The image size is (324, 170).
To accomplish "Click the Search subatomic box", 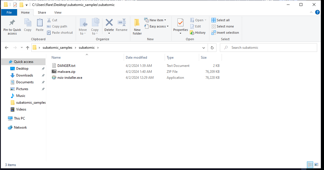I will (x=269, y=48).
